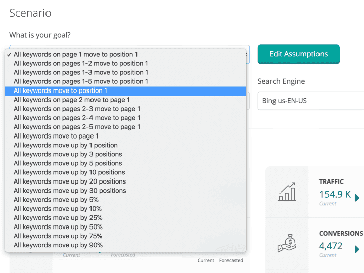Choose 'All keywords move up by 50%'
The height and width of the screenshot is (273, 364).
coord(58,227)
